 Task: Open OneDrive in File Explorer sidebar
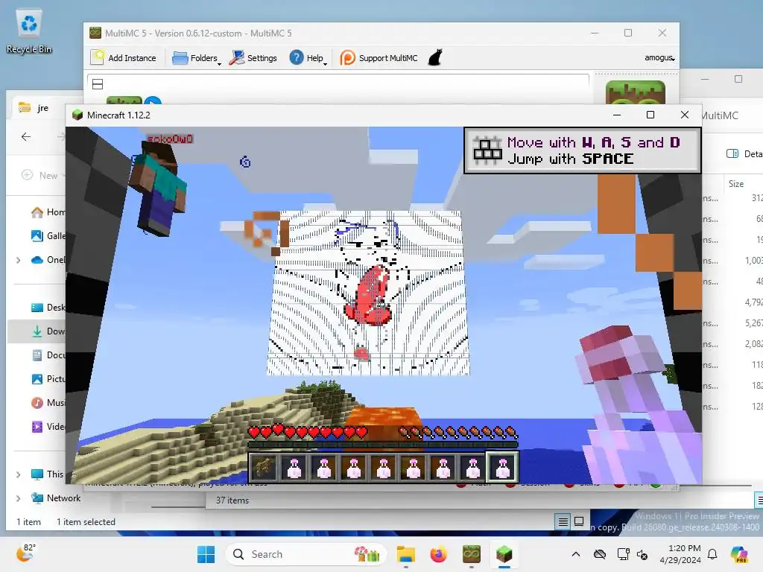coord(48,260)
